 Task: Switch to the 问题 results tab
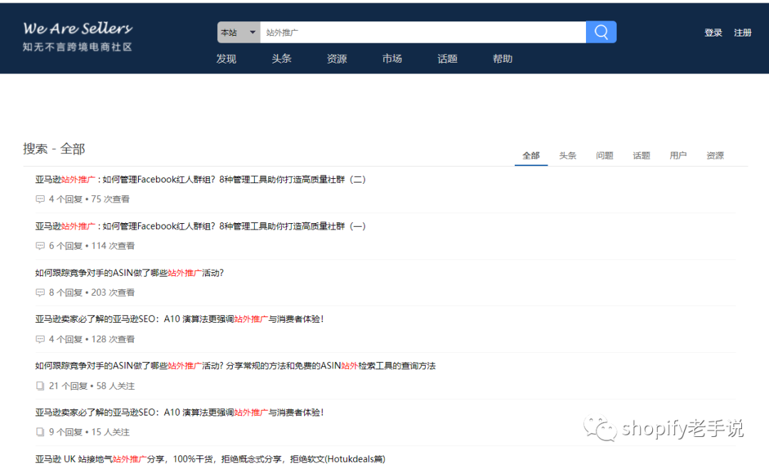click(x=605, y=155)
